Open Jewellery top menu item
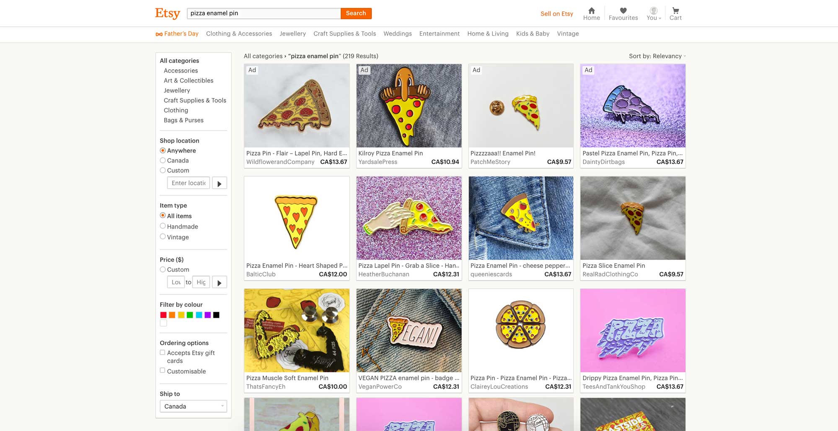This screenshot has width=838, height=431. point(292,34)
